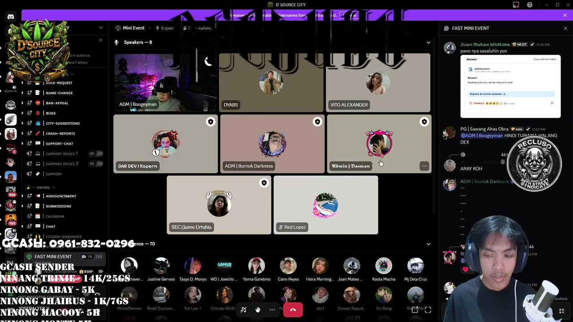
Task: Open server with 366 unread badge
Action: point(11,190)
